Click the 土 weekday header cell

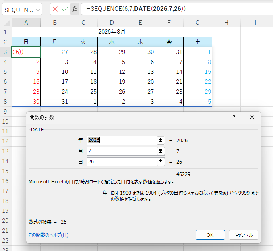click(x=197, y=42)
